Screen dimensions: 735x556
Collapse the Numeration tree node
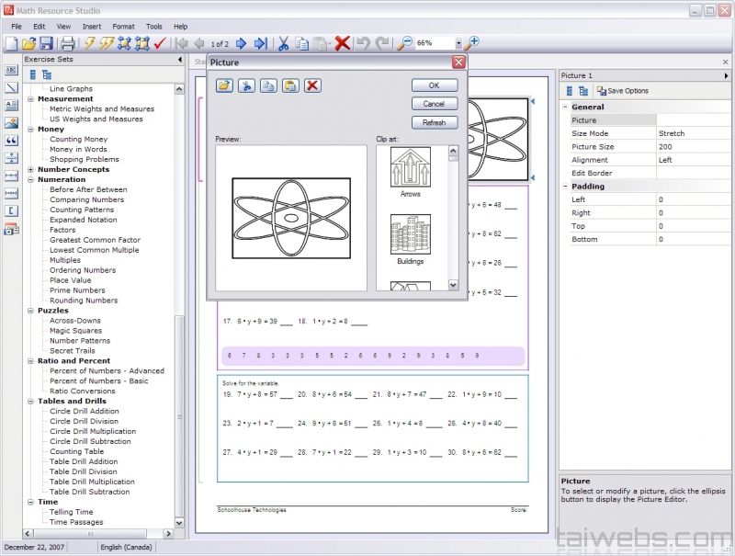(30, 179)
